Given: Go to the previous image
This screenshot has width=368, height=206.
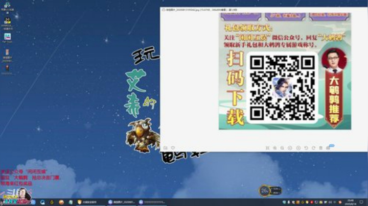Looking at the screenshot, I should click(x=290, y=148).
